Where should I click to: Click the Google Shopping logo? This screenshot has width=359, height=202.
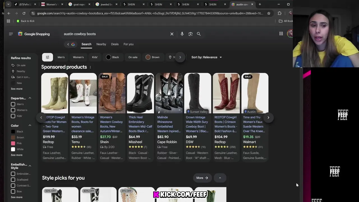pos(34,34)
